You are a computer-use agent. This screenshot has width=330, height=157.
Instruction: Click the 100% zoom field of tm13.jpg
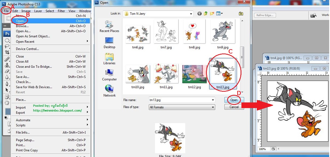click(x=264, y=149)
